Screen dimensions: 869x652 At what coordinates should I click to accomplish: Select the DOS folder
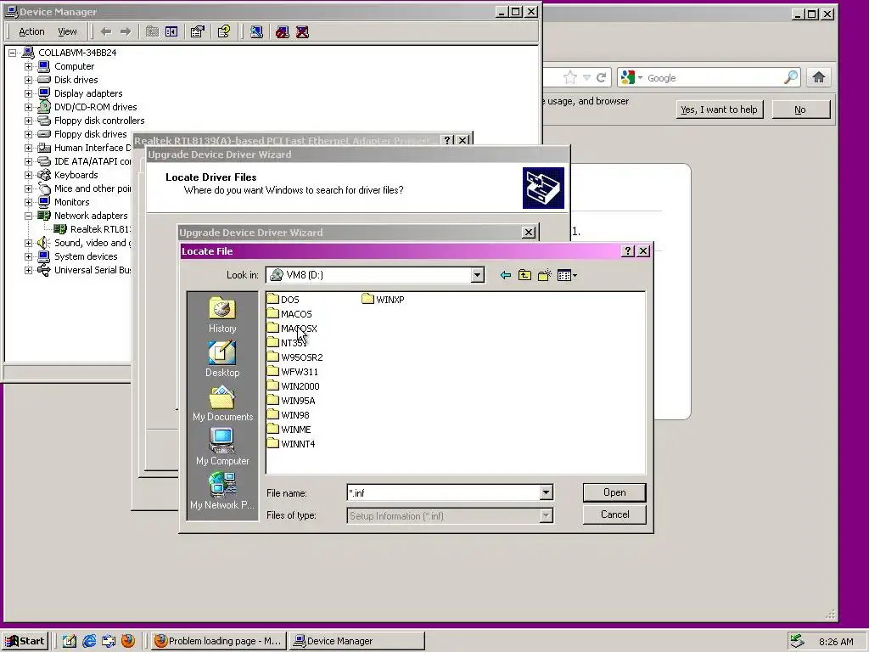[283, 300]
